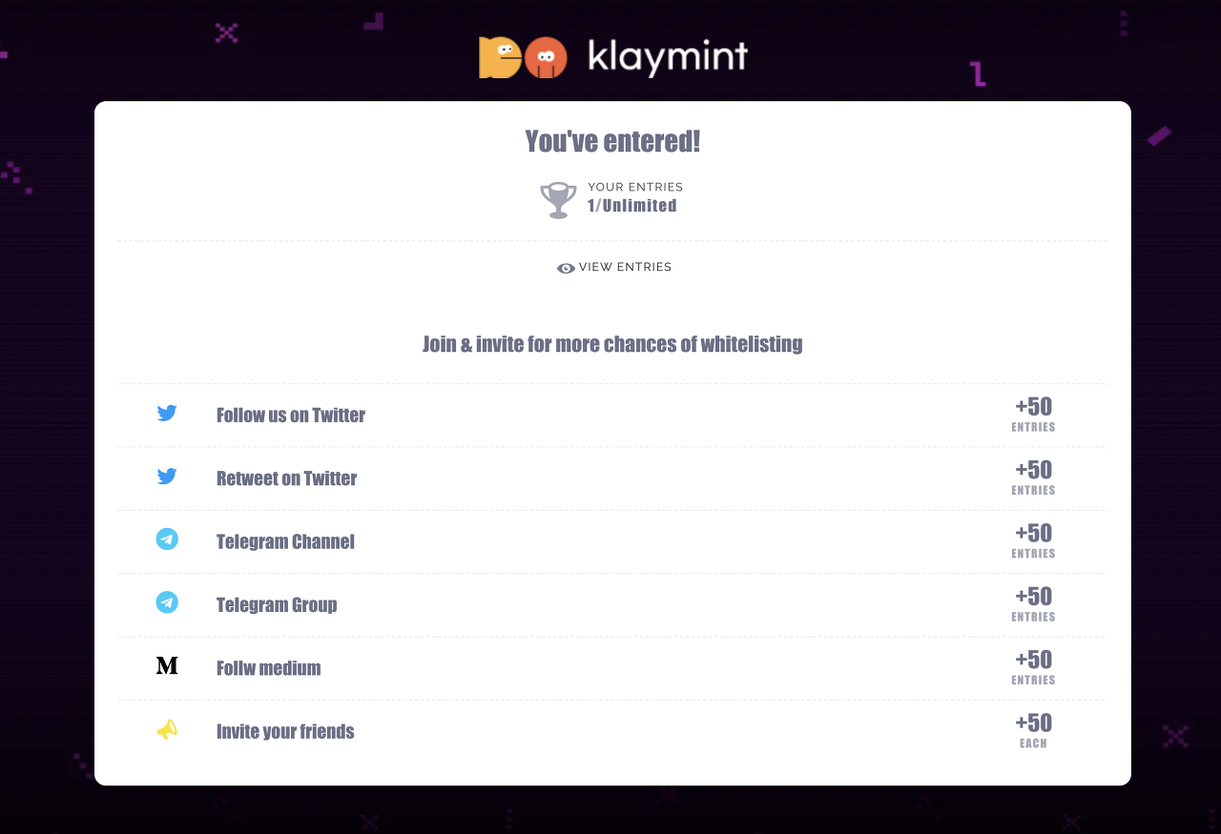Click the Medium M logo icon
This screenshot has width=1221, height=834.
pos(167,666)
